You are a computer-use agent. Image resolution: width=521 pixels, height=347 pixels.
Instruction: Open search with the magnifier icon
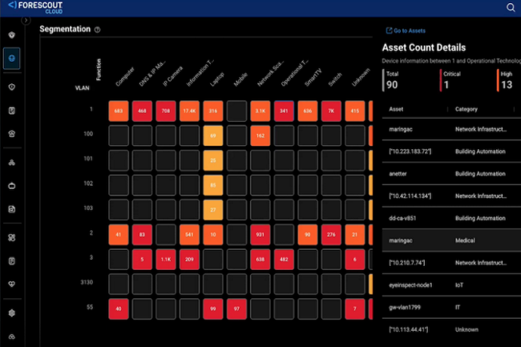[x=511, y=8]
